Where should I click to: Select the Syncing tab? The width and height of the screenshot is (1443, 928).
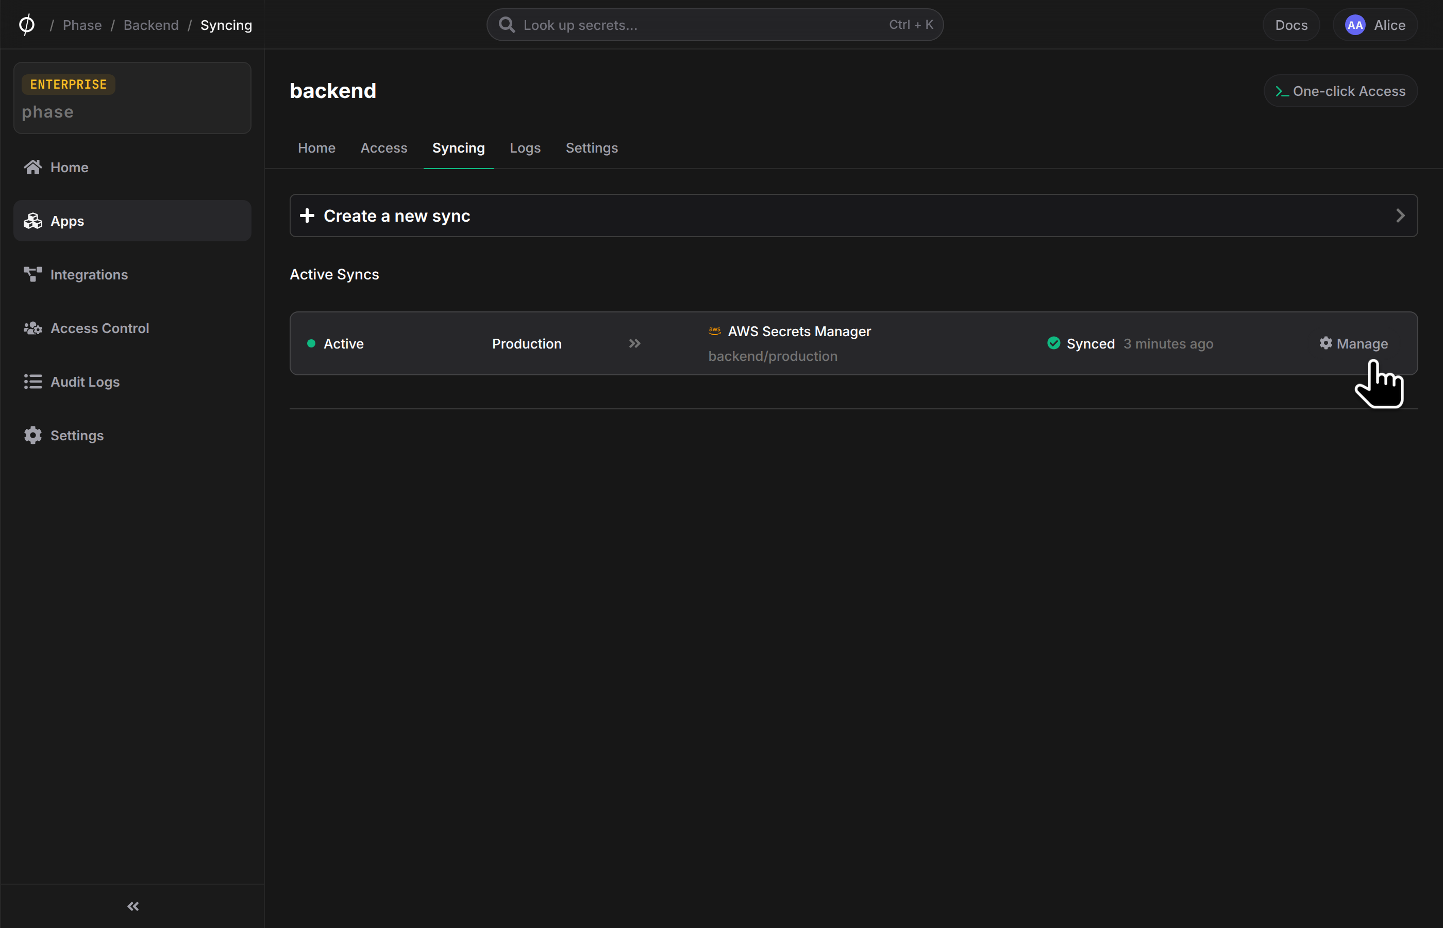(x=458, y=147)
